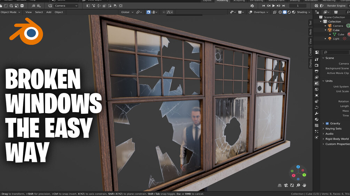Viewport: 350px width, 196px height.
Task: Step to next keyframe
Action: pos(278,6)
